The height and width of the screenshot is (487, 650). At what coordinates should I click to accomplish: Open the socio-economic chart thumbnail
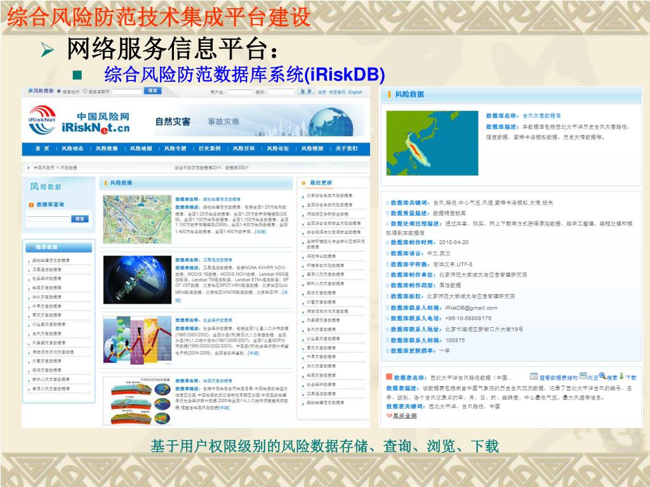pos(137,341)
